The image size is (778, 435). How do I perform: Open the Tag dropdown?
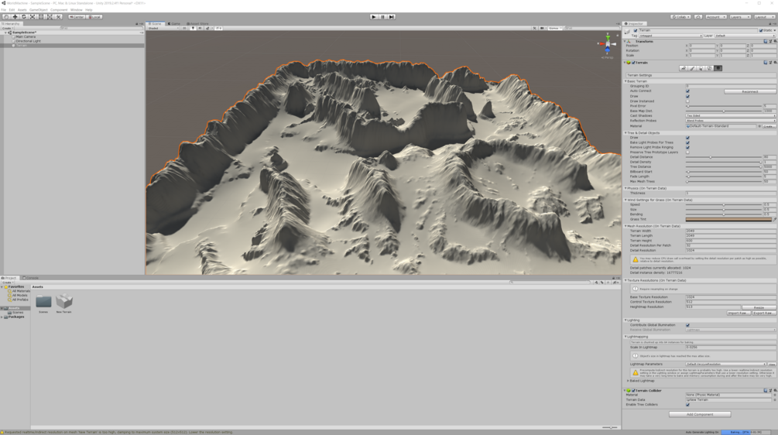coord(670,36)
